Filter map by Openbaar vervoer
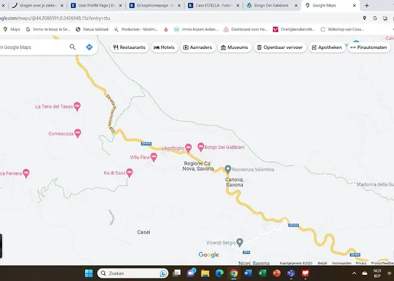The image size is (394, 281). point(280,47)
